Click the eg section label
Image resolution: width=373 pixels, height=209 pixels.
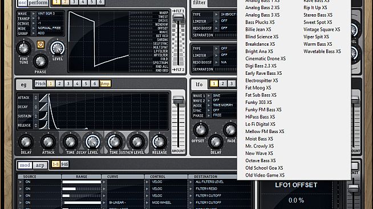23,85
